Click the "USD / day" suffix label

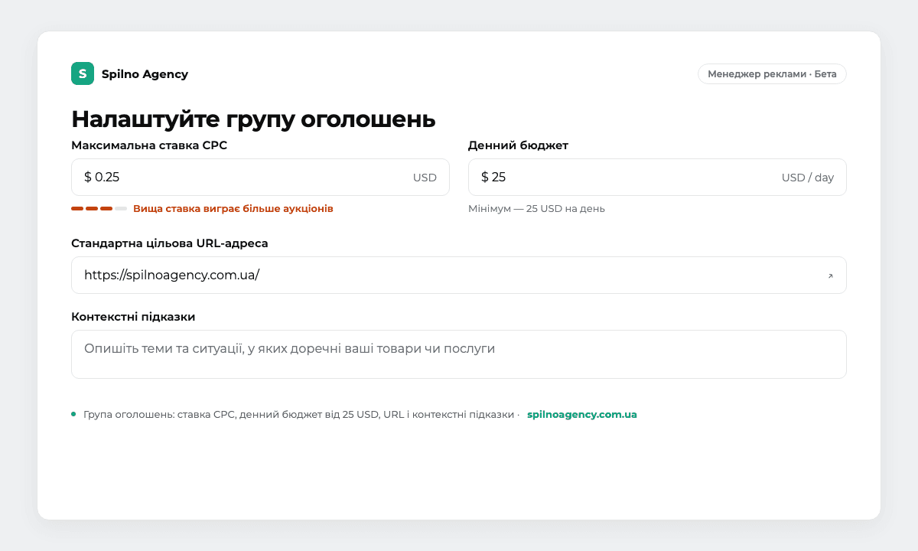(808, 178)
